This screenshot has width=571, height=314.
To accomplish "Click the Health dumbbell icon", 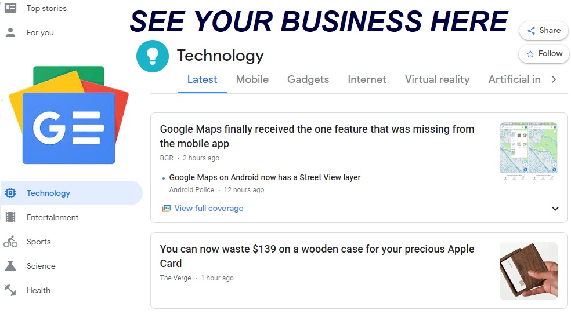I will [x=10, y=290].
